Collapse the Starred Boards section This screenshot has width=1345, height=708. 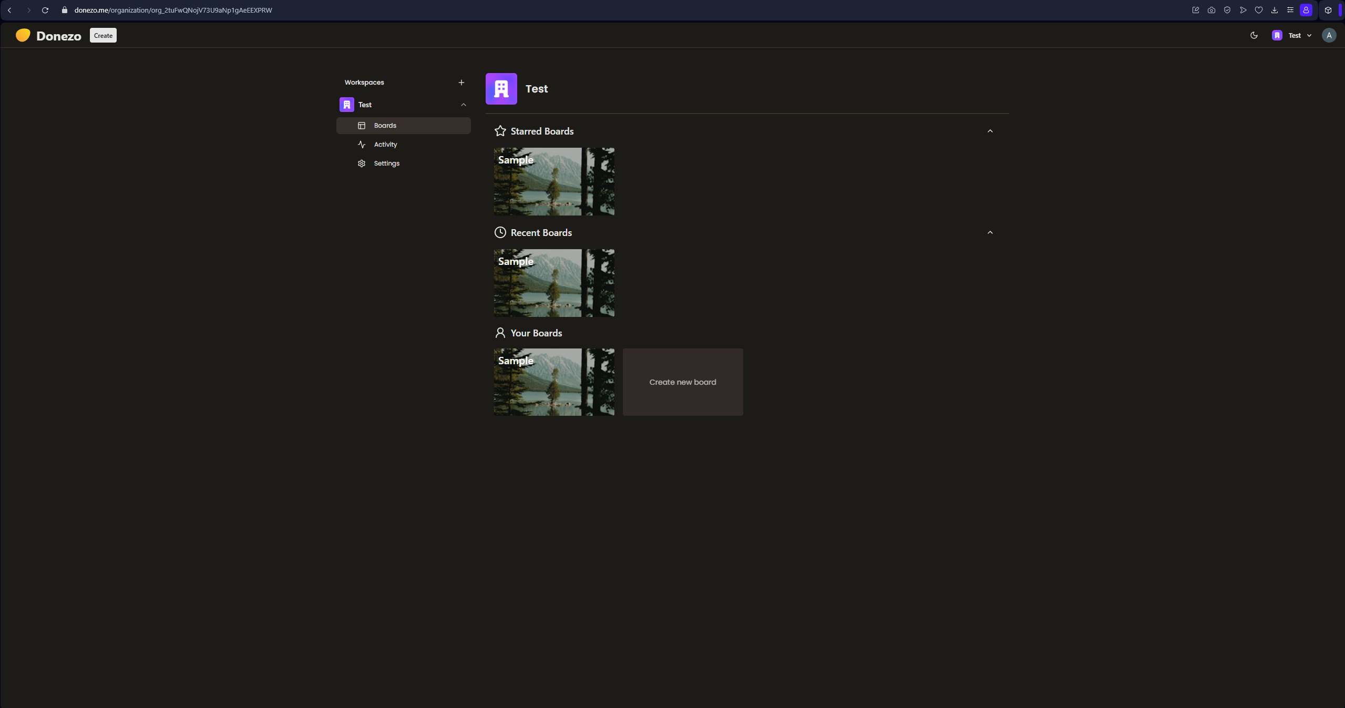[990, 131]
